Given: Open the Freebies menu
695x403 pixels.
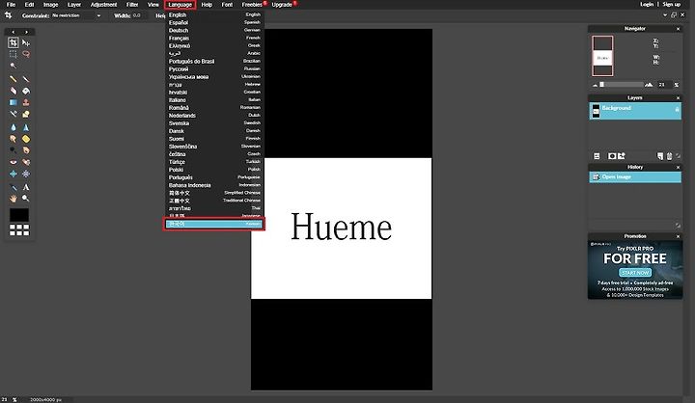Looking at the screenshot, I should tap(252, 5).
